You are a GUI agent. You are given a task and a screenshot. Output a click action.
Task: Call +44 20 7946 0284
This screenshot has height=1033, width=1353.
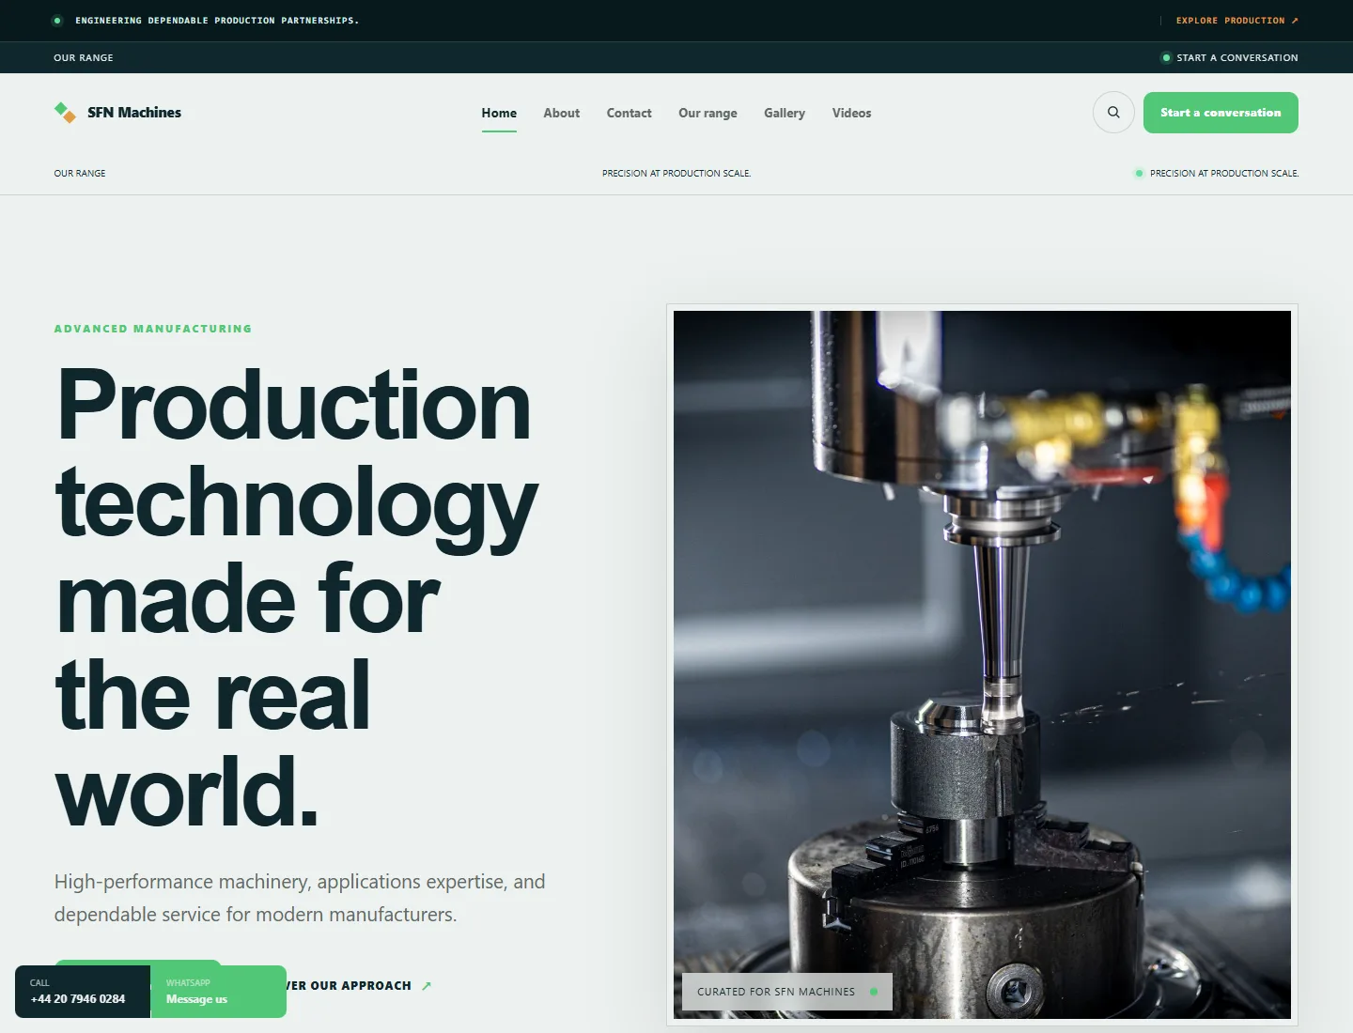point(83,992)
